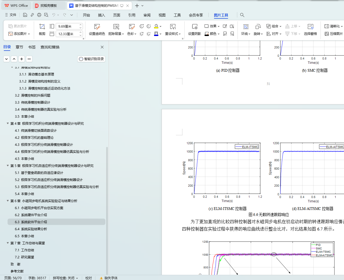Image resolution: width=344 pixels, height=280 pixels.
Task: Open 查找和替换 find and replace tab
Action: click(x=50, y=47)
